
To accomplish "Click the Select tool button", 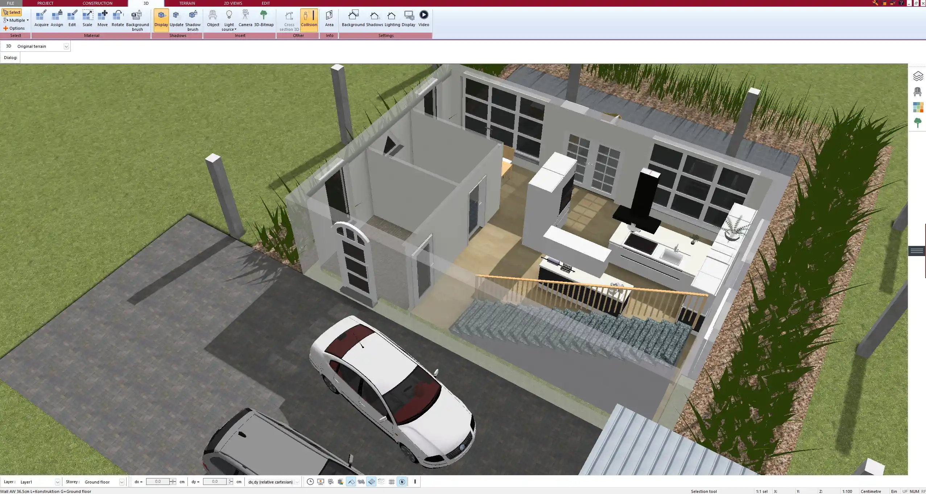I will tap(12, 12).
